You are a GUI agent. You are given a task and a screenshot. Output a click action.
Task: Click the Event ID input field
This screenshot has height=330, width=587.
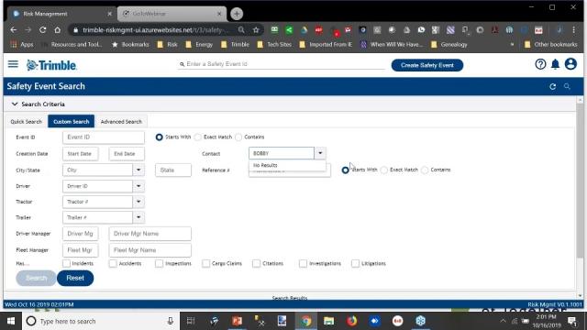tap(104, 137)
